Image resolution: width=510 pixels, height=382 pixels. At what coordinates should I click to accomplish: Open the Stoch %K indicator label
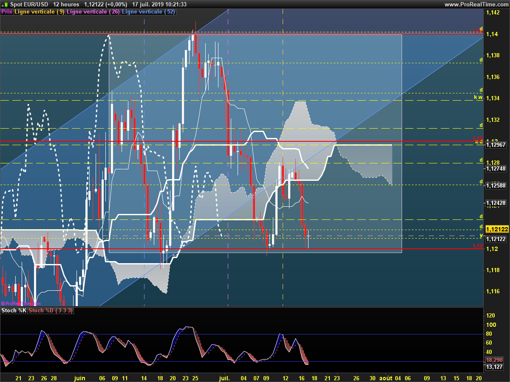(14, 311)
